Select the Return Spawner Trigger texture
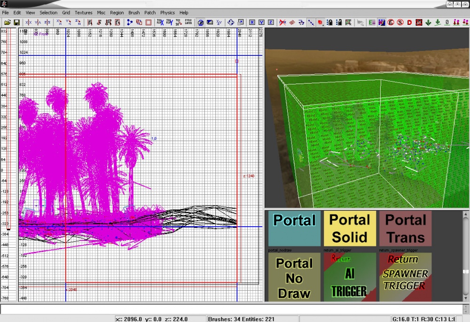Screen dimensions: 470x322 coord(405,277)
